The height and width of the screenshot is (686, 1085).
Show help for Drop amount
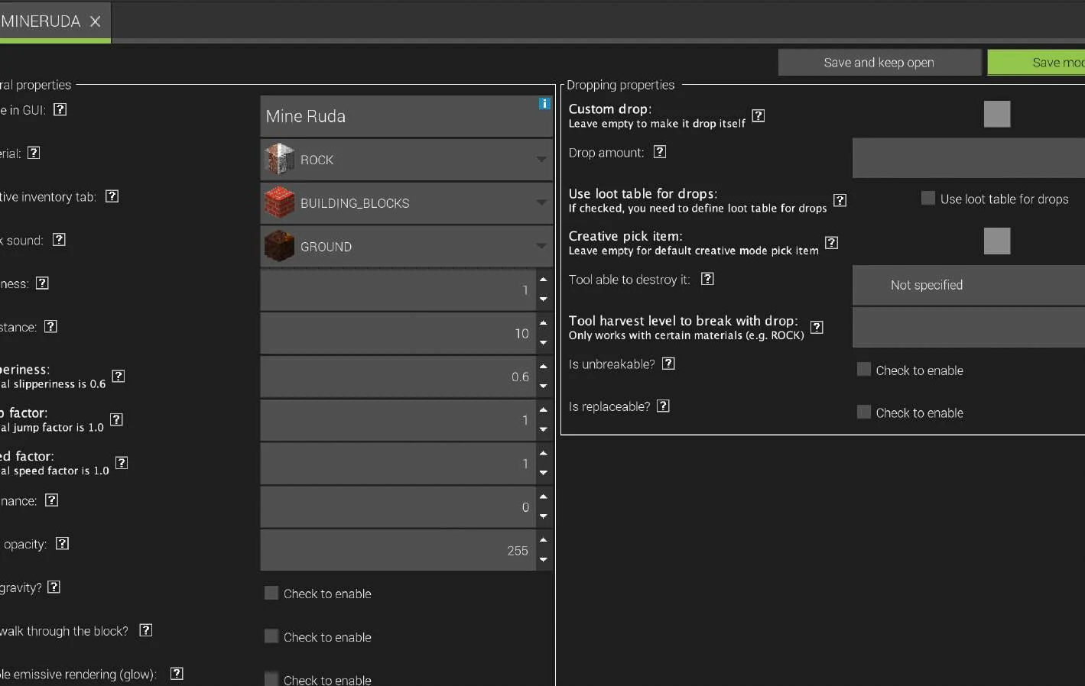click(660, 152)
